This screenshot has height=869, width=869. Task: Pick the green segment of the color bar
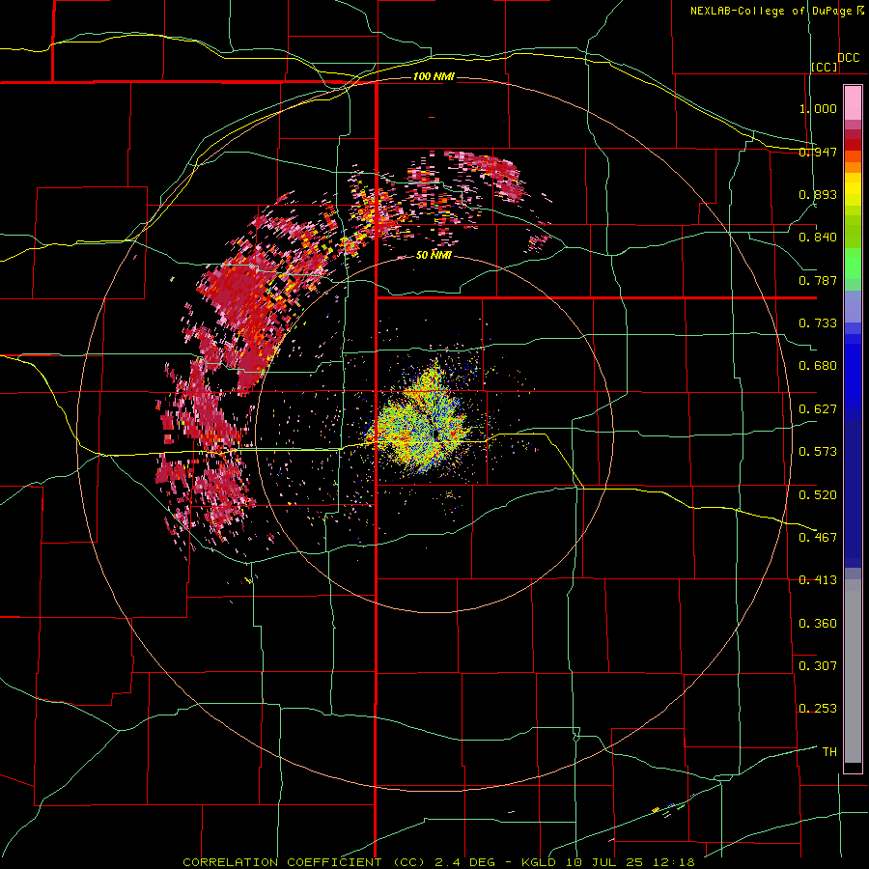[853, 264]
